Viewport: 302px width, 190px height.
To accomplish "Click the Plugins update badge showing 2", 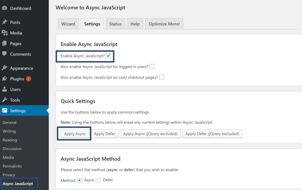I will point(29,79).
